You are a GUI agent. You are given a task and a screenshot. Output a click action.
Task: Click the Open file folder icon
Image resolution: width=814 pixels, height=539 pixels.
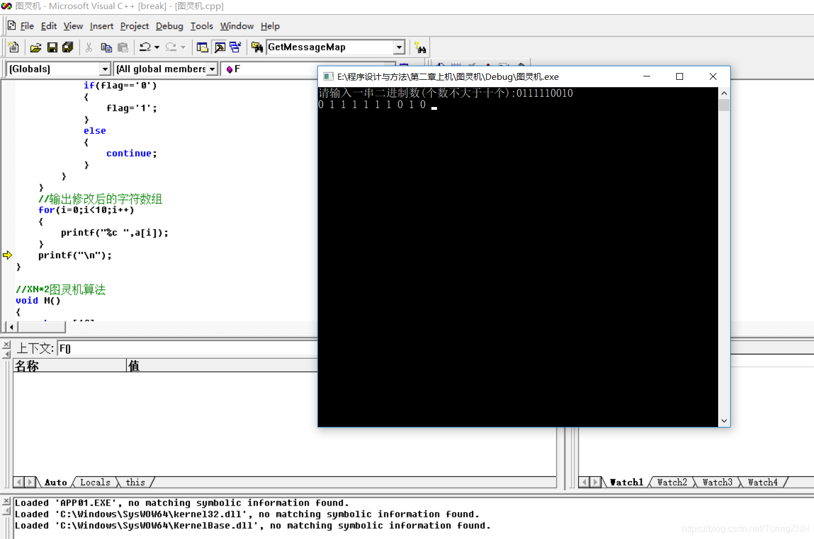click(36, 48)
